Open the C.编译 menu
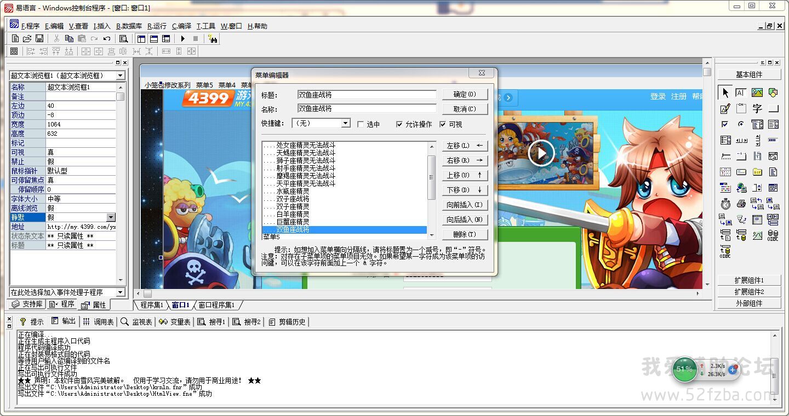789x416 pixels. tap(181, 26)
